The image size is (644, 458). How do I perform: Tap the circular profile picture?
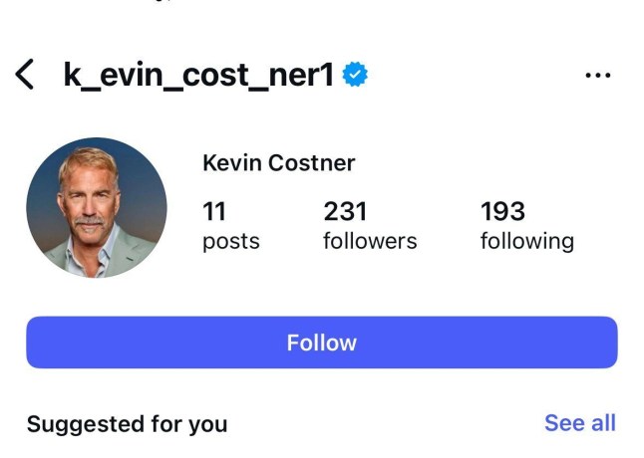(97, 207)
